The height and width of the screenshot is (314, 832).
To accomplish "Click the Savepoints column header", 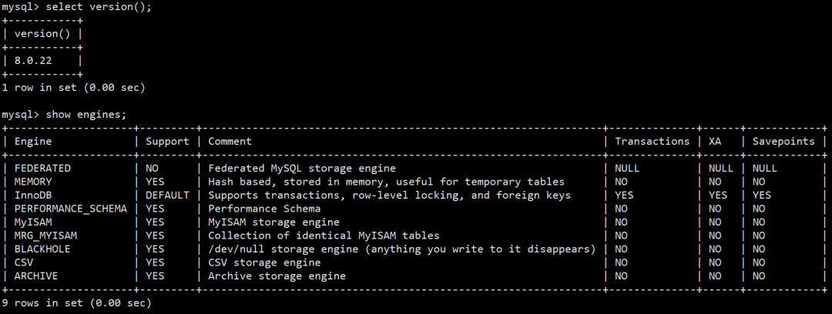I will point(783,142).
